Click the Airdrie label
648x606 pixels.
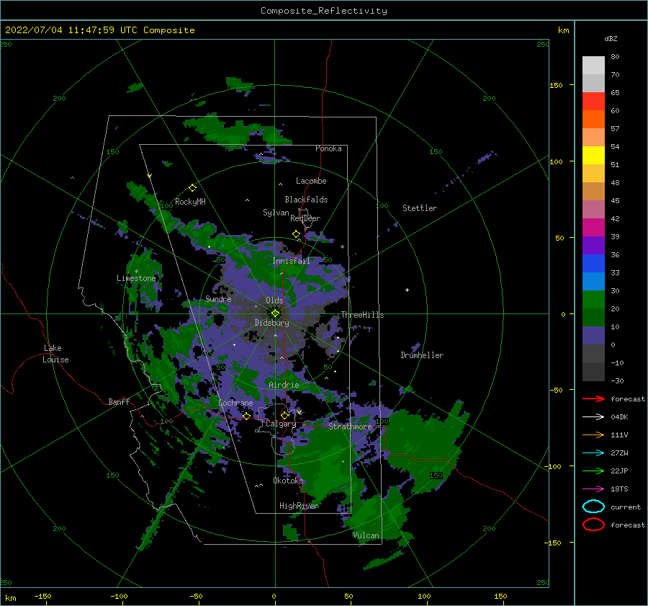(x=284, y=385)
